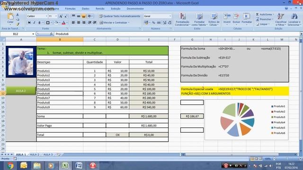
Task: Open Google Chrome from the taskbar
Action: (x=10, y=165)
